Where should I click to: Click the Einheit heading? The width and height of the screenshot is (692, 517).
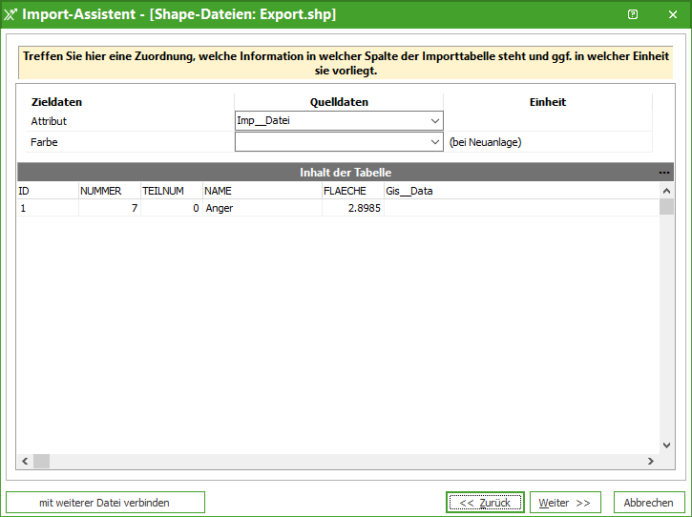pyautogui.click(x=548, y=102)
